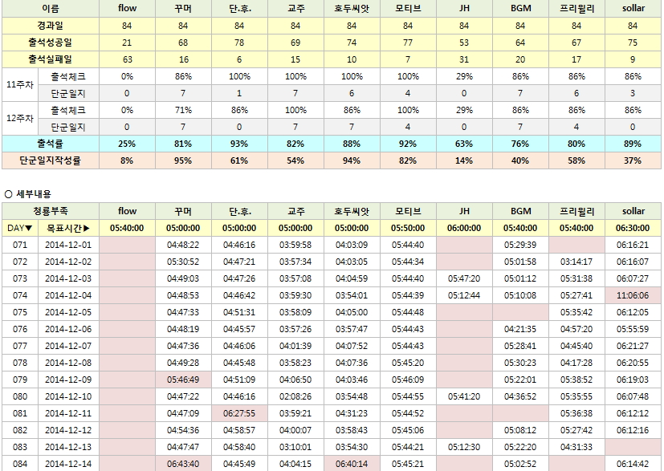Select the 경과일 row label
Image resolution: width=664 pixels, height=471 pixels.
click(51, 26)
